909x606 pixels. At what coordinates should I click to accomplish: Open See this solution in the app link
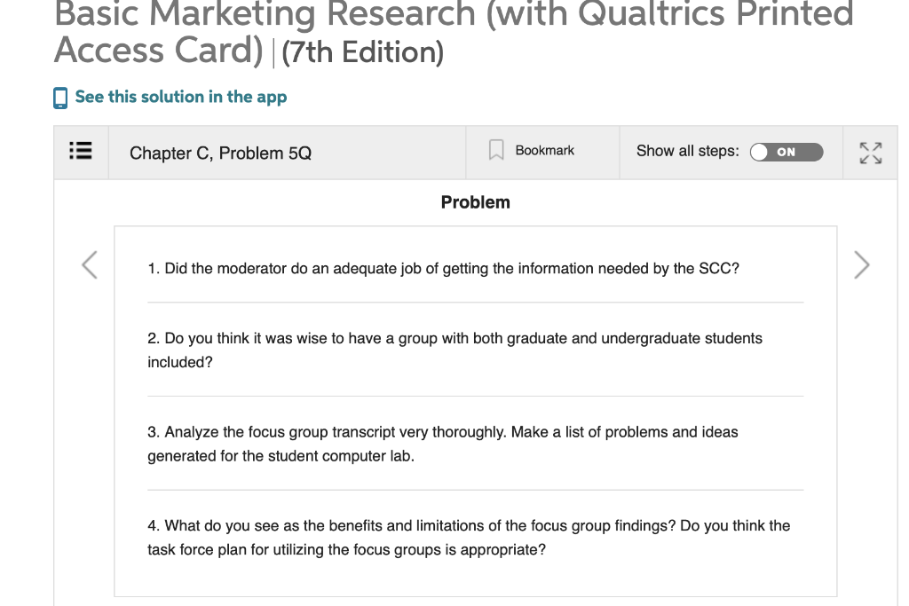[x=180, y=97]
